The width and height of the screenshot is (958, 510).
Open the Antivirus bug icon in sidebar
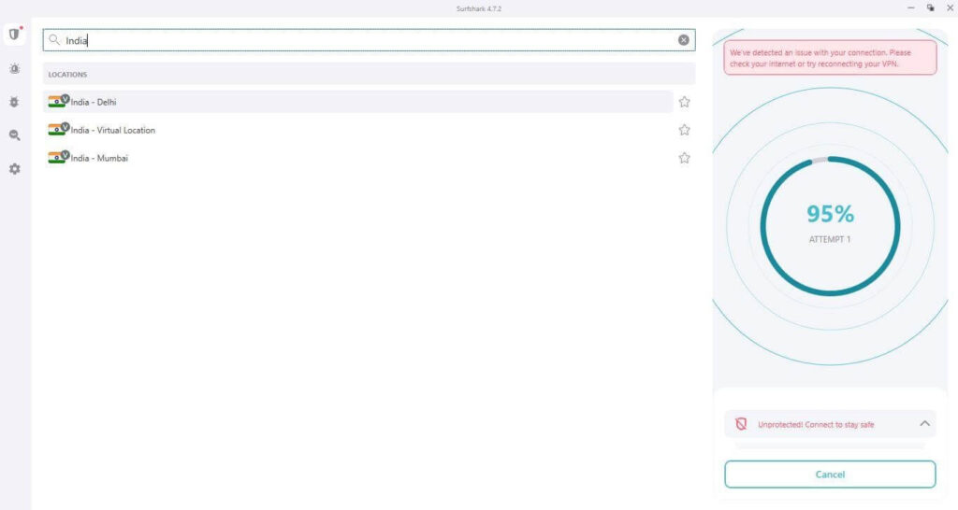(x=14, y=102)
